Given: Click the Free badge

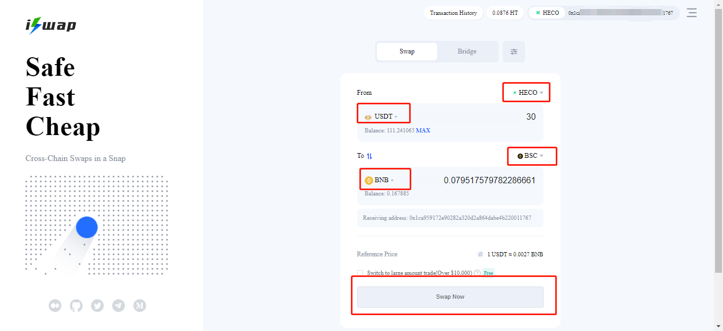Looking at the screenshot, I should tap(488, 273).
